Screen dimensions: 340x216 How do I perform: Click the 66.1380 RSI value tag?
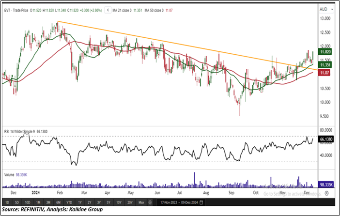tap(326, 139)
